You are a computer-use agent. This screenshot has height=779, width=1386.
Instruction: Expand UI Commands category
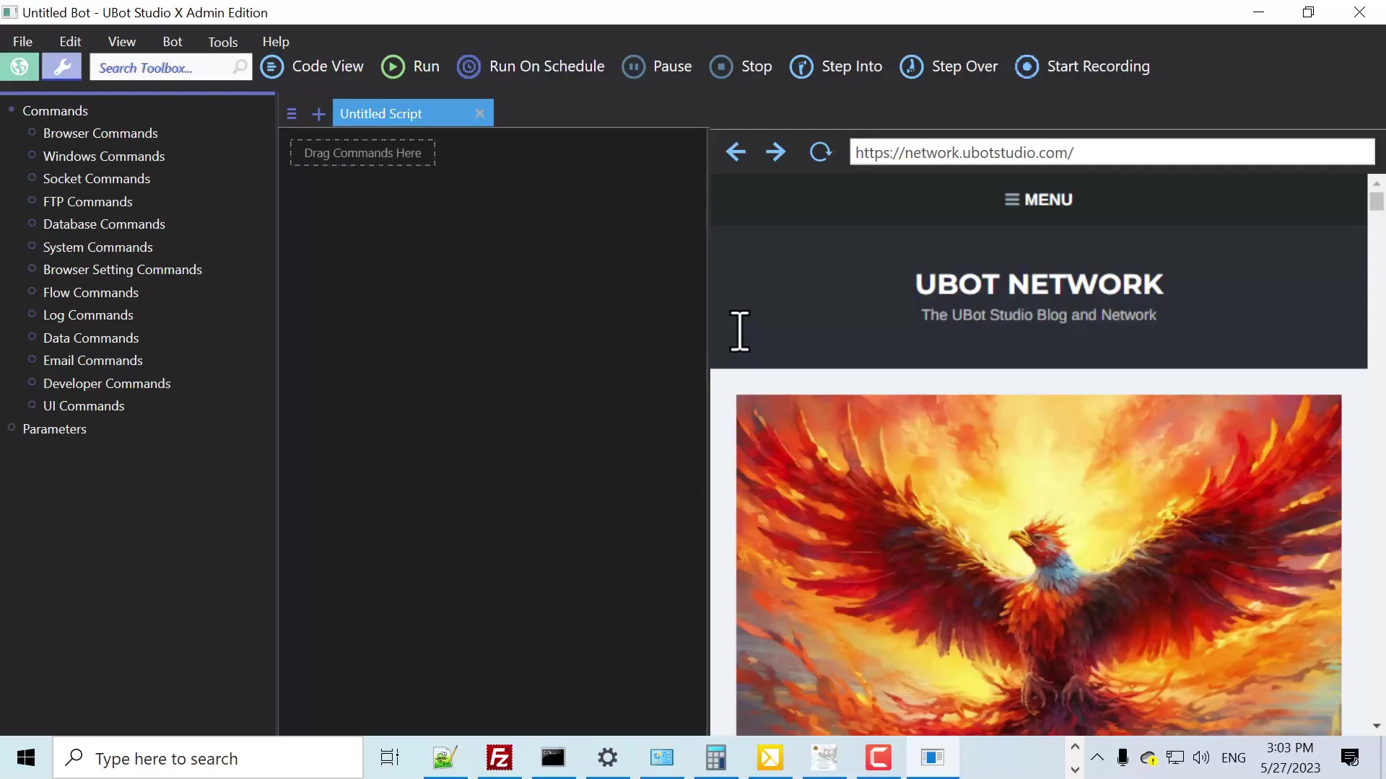tap(32, 405)
